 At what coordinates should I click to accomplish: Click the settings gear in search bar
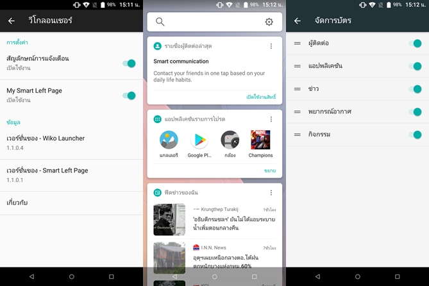(269, 22)
